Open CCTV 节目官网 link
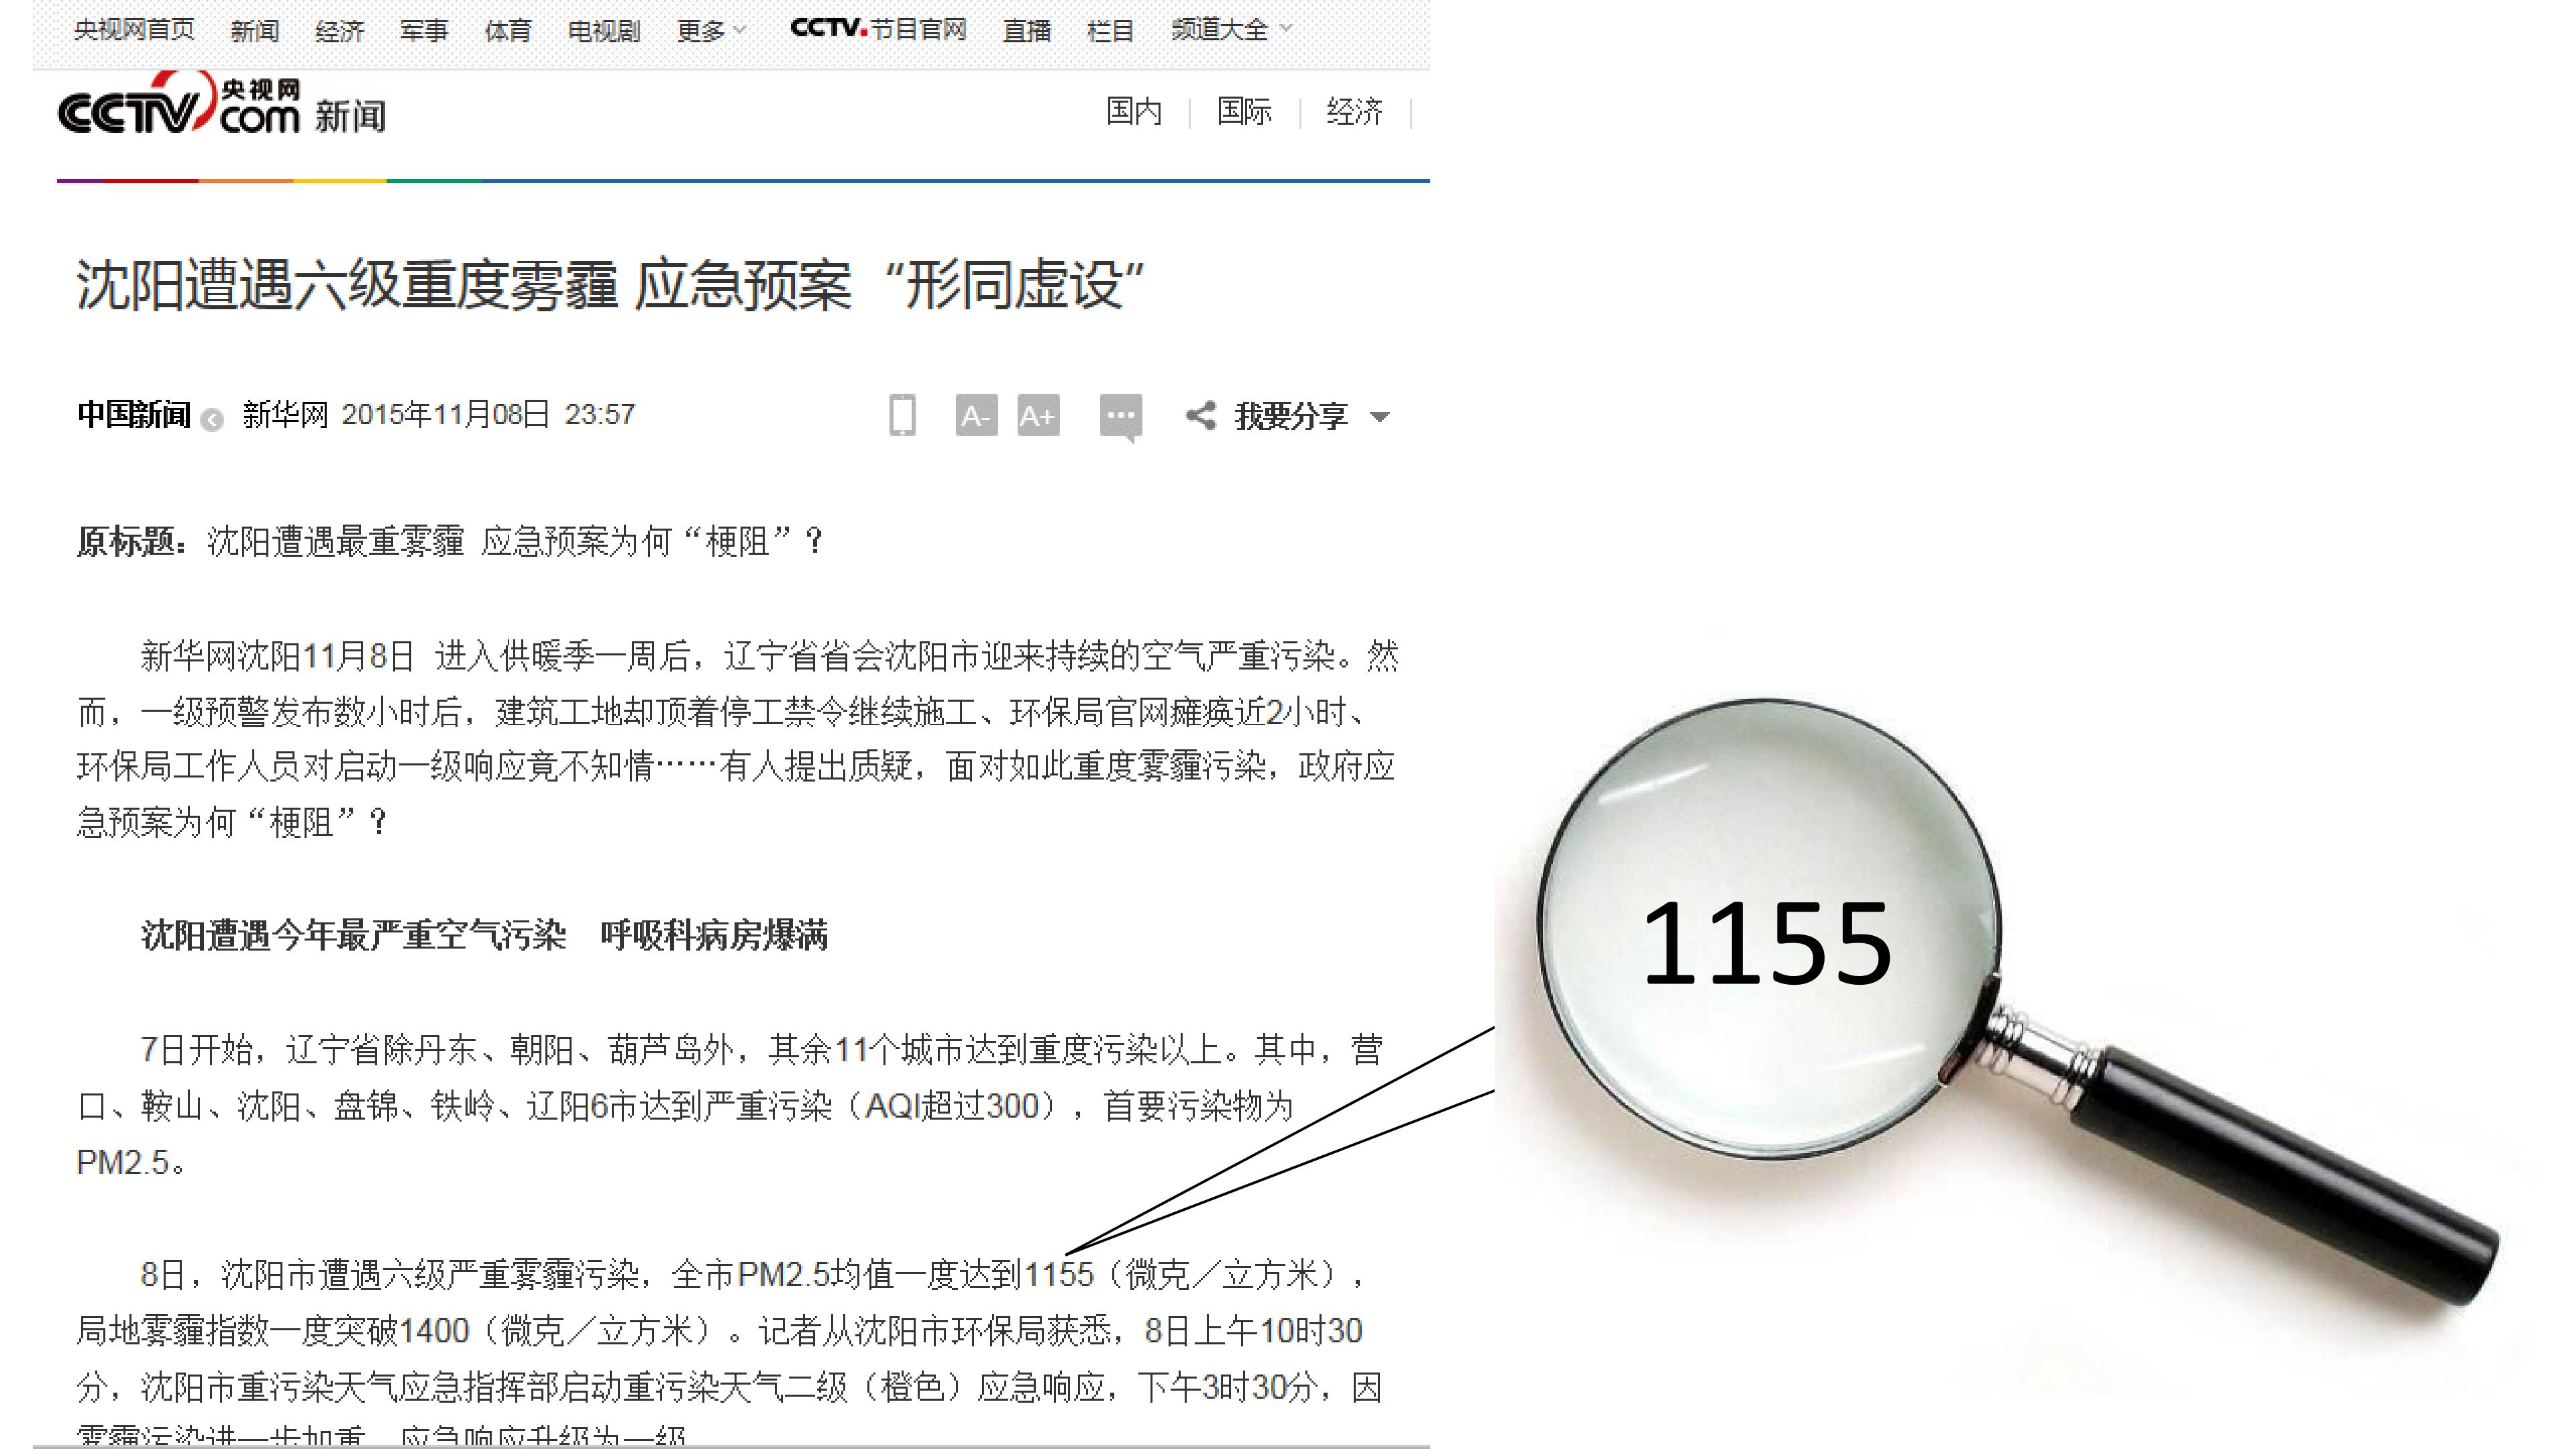 (878, 29)
